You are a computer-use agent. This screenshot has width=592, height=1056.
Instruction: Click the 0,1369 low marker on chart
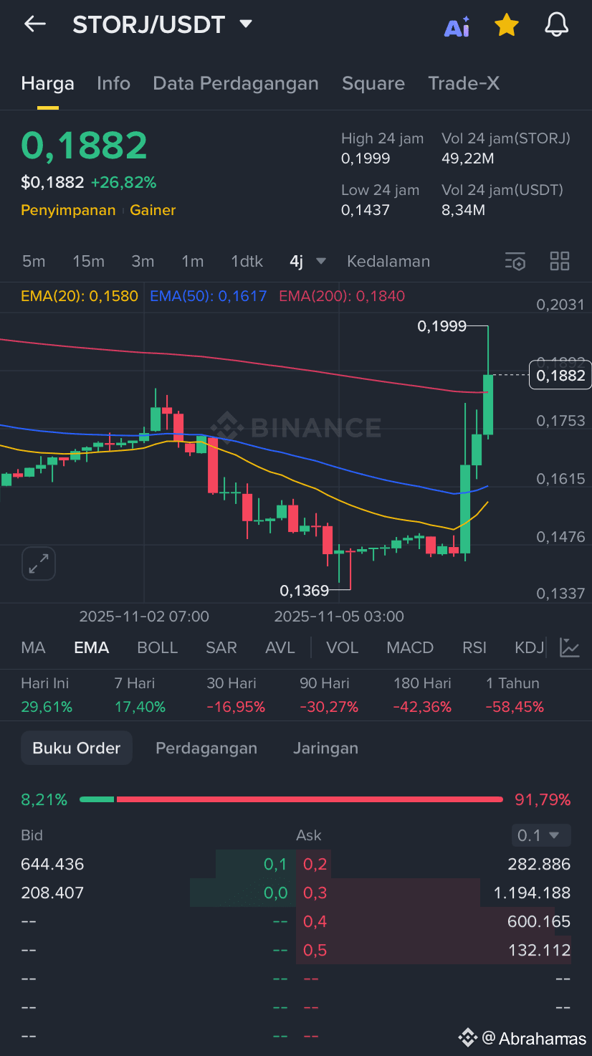[304, 591]
